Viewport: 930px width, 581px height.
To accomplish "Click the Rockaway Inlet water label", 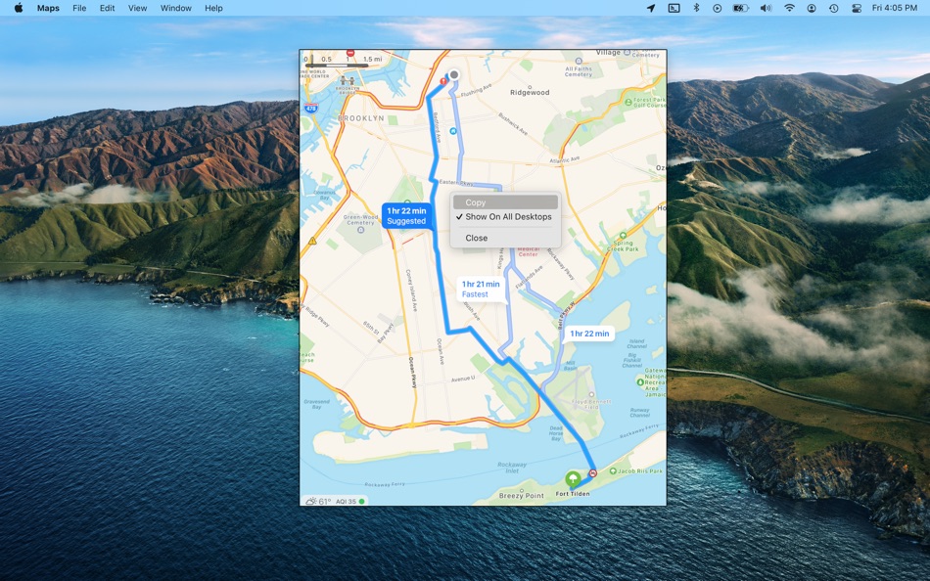I will click(511, 468).
